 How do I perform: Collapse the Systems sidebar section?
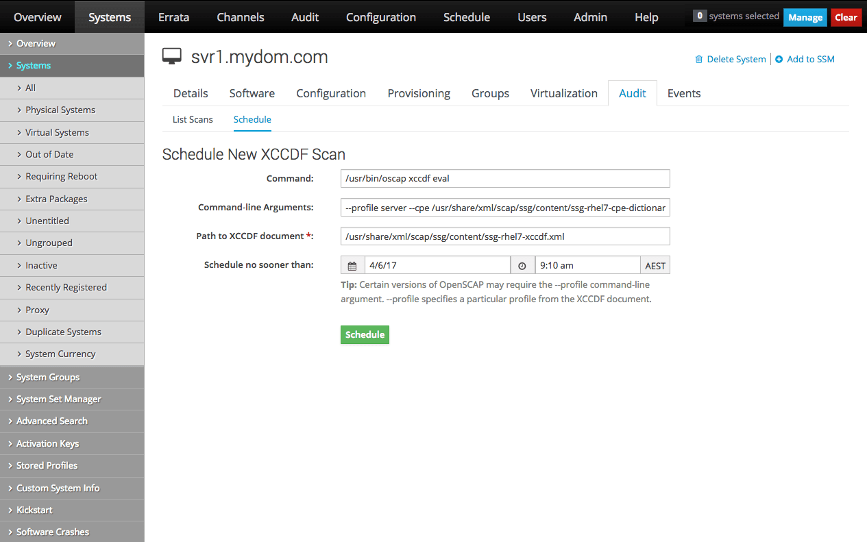[x=72, y=66]
